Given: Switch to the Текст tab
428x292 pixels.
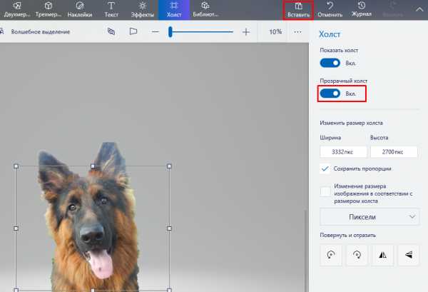Looking at the screenshot, I should (x=112, y=9).
